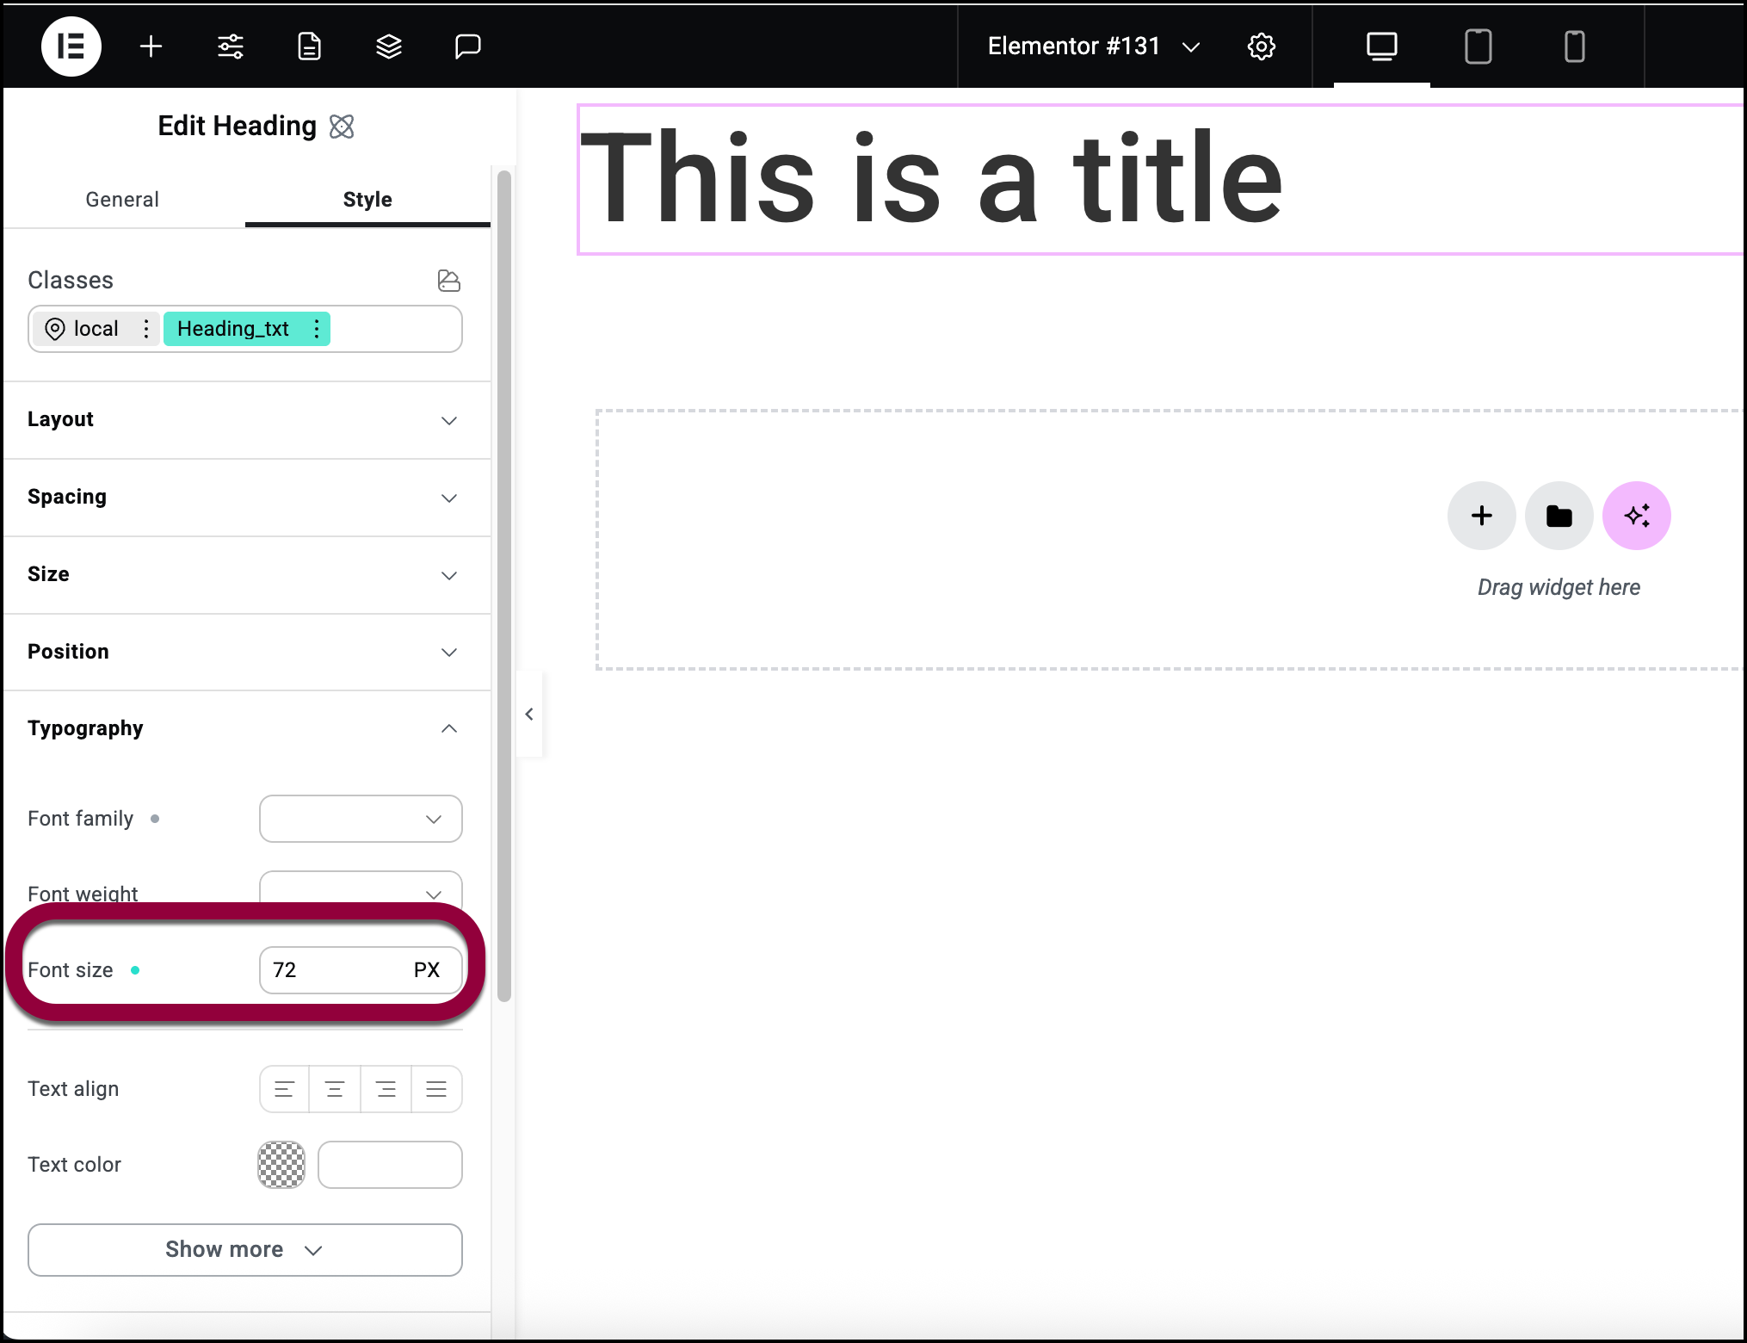1747x1343 pixels.
Task: Center align the text
Action: pyautogui.click(x=335, y=1089)
